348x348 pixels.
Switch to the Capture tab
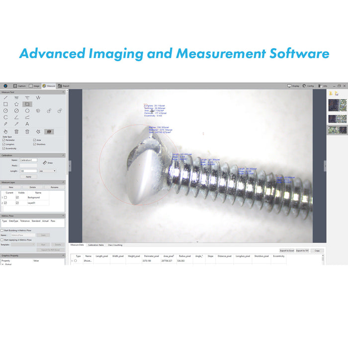pyautogui.click(x=19, y=86)
